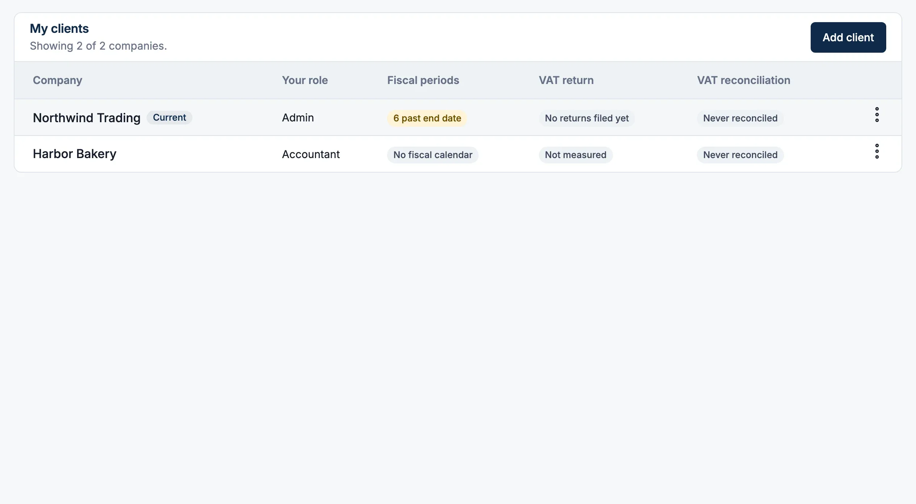The height and width of the screenshot is (504, 916).
Task: Open the Harbor Bakery row actions menu
Action: (877, 151)
